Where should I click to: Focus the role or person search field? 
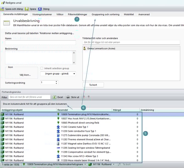(131, 42)
